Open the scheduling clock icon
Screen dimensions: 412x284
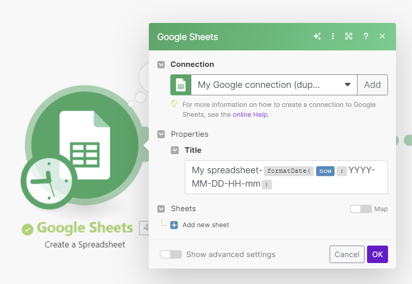click(48, 181)
